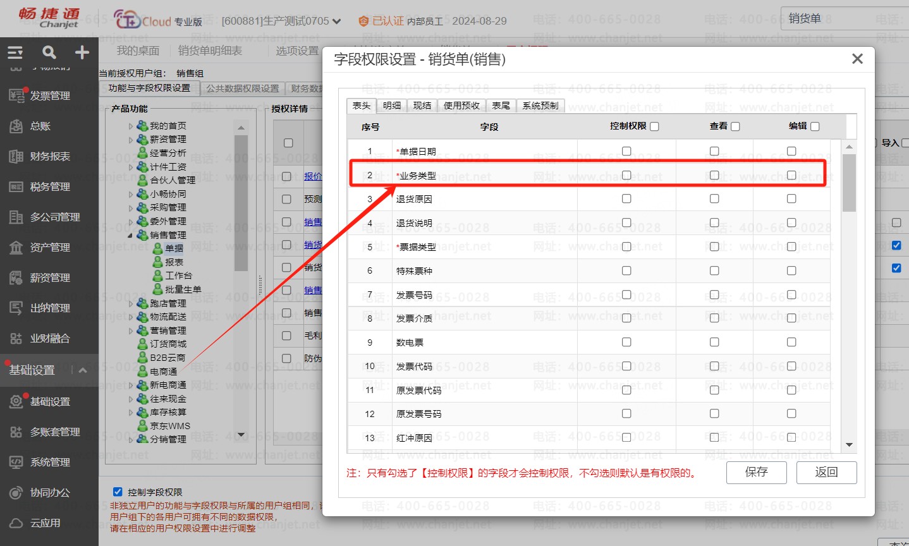
Task: Click the 保存 button
Action: [757, 472]
